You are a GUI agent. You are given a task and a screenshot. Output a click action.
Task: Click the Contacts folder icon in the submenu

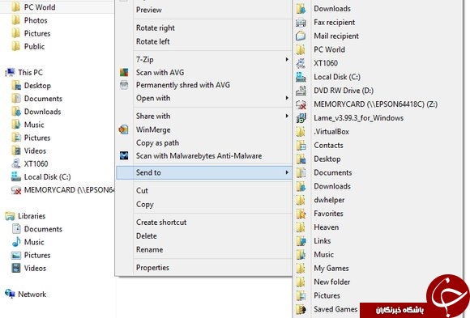tap(301, 145)
